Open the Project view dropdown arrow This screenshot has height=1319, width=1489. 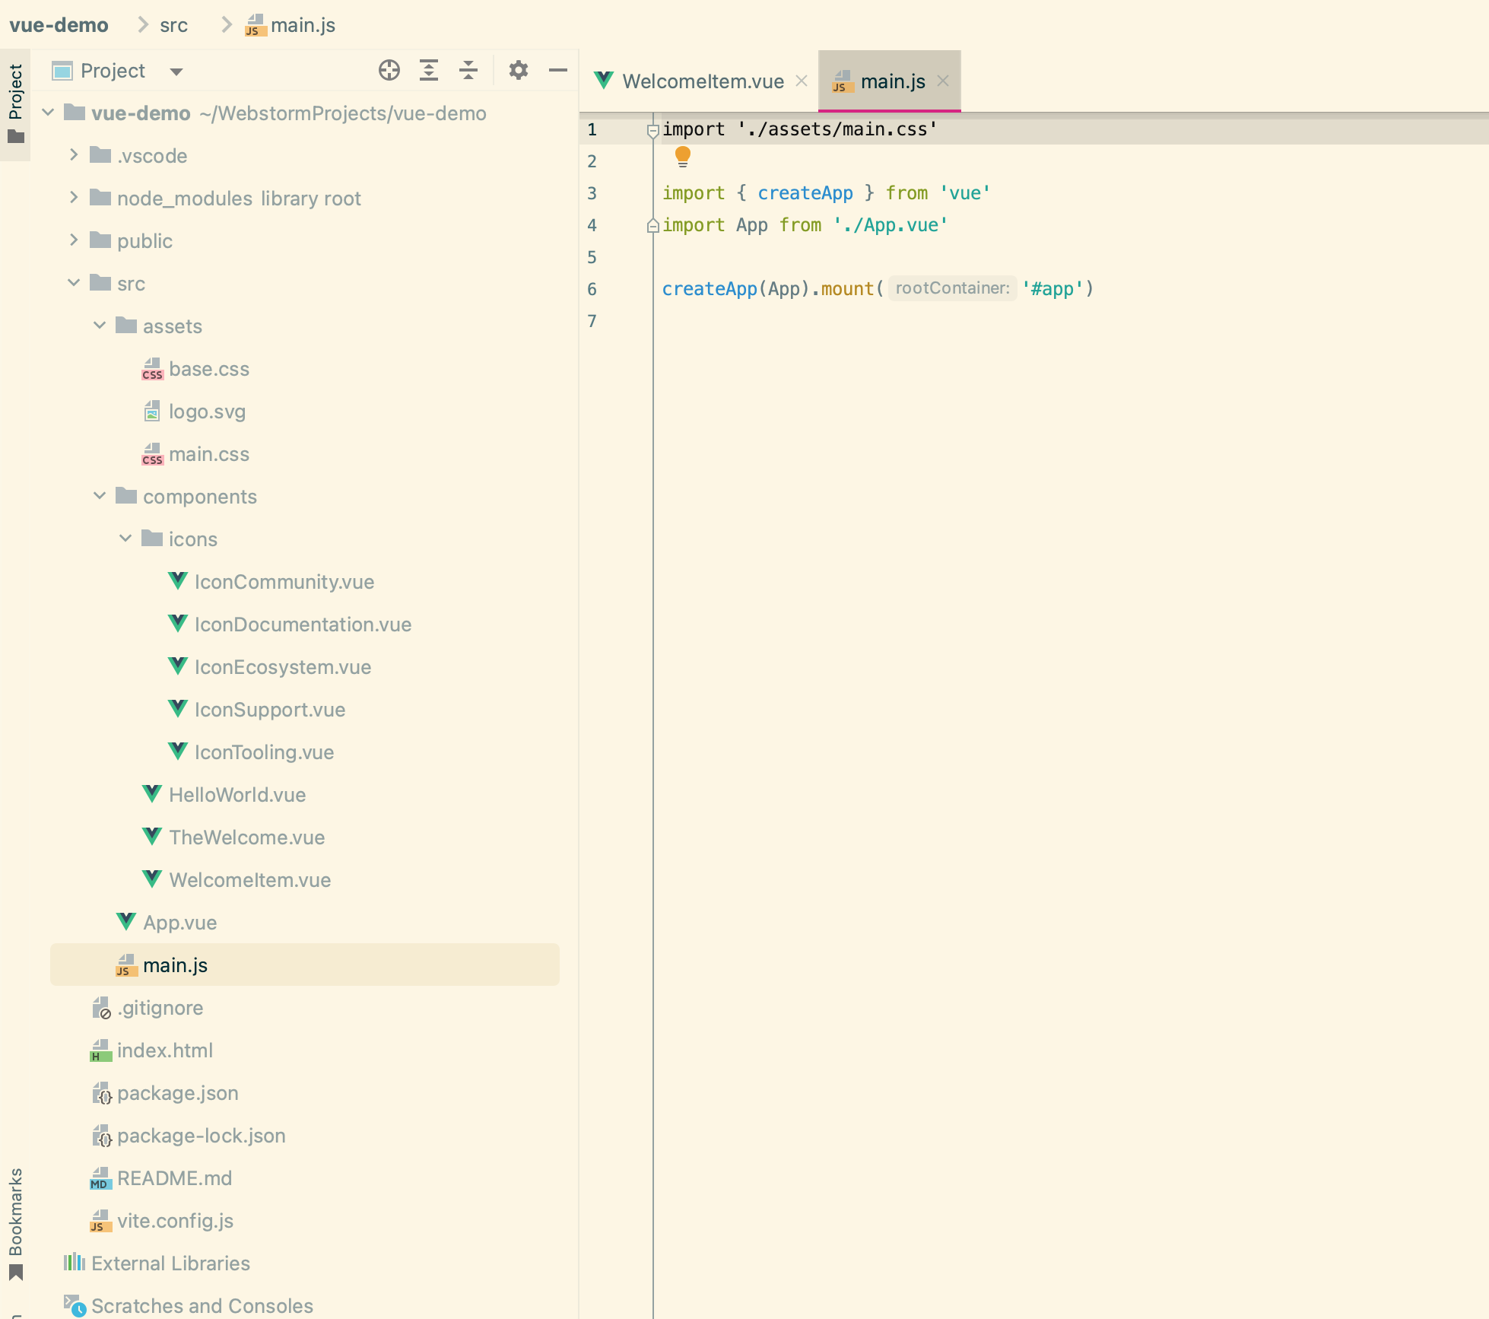pos(176,72)
